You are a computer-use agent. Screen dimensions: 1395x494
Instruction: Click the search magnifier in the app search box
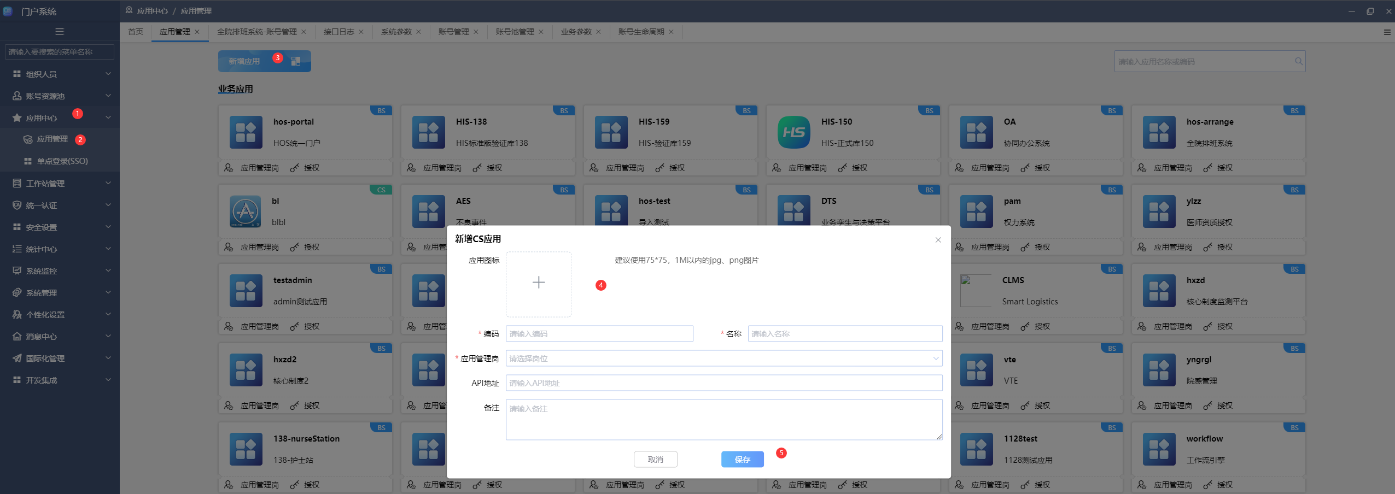tap(1299, 61)
